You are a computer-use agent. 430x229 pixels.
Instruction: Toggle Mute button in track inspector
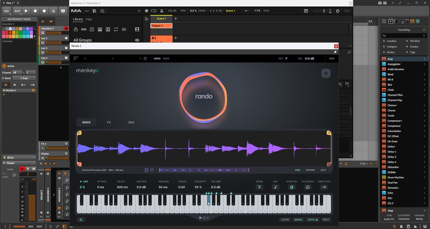(x=33, y=169)
